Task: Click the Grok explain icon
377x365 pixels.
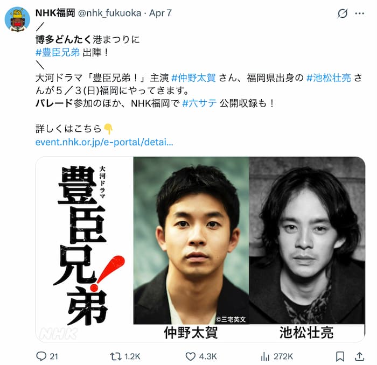Action: coord(342,13)
